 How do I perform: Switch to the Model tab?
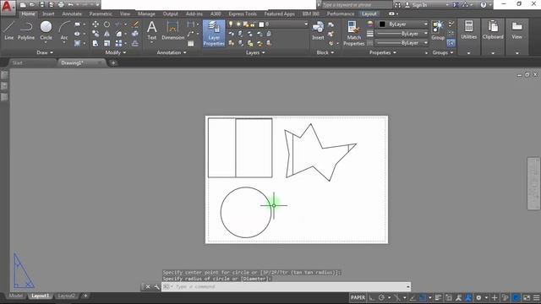(16, 296)
